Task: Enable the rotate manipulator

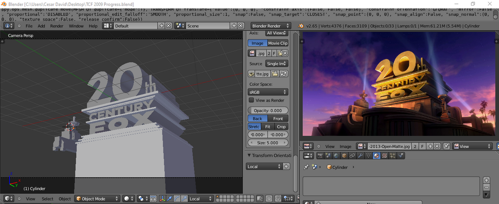Action: pos(177,199)
